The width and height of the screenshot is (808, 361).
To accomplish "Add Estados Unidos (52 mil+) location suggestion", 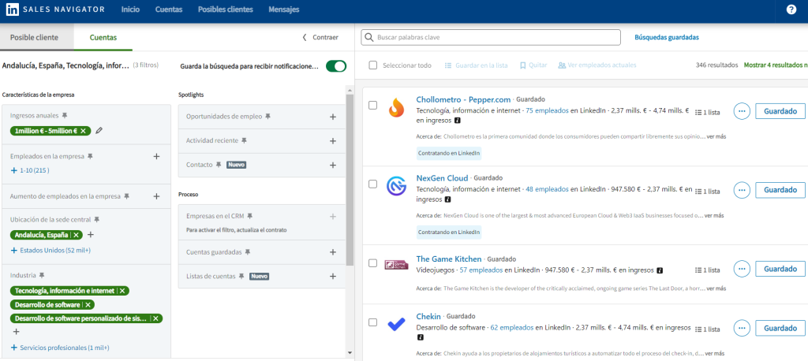I will coord(50,251).
